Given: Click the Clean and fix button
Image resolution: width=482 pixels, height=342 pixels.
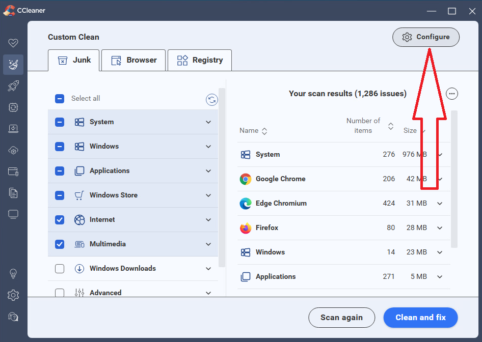Looking at the screenshot, I should tap(420, 318).
